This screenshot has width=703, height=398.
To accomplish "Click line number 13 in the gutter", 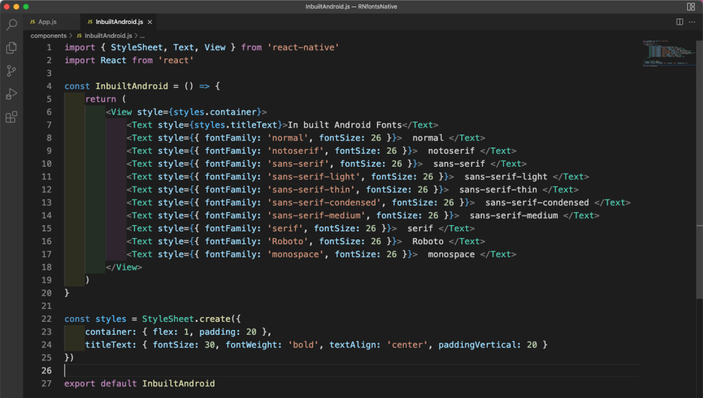I will click(x=46, y=202).
